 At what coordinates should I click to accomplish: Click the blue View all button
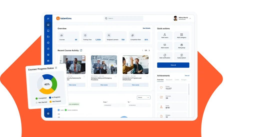coord(173,65)
